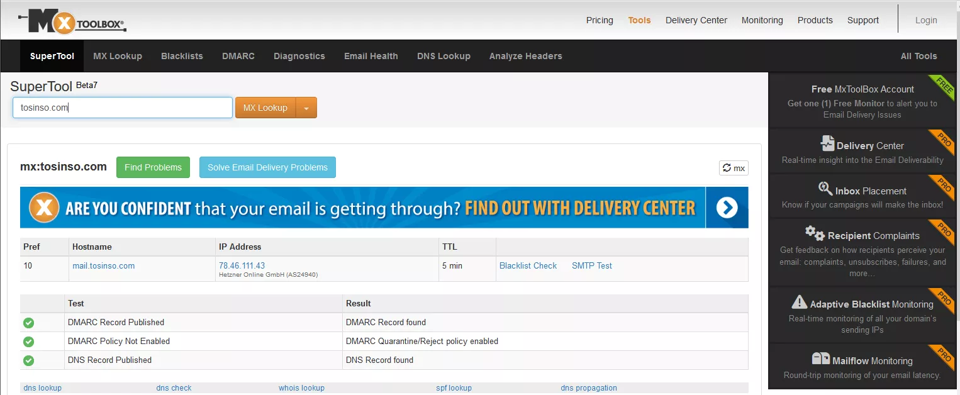Click the banner's circular arrow icon
The image size is (960, 395).
point(727,208)
